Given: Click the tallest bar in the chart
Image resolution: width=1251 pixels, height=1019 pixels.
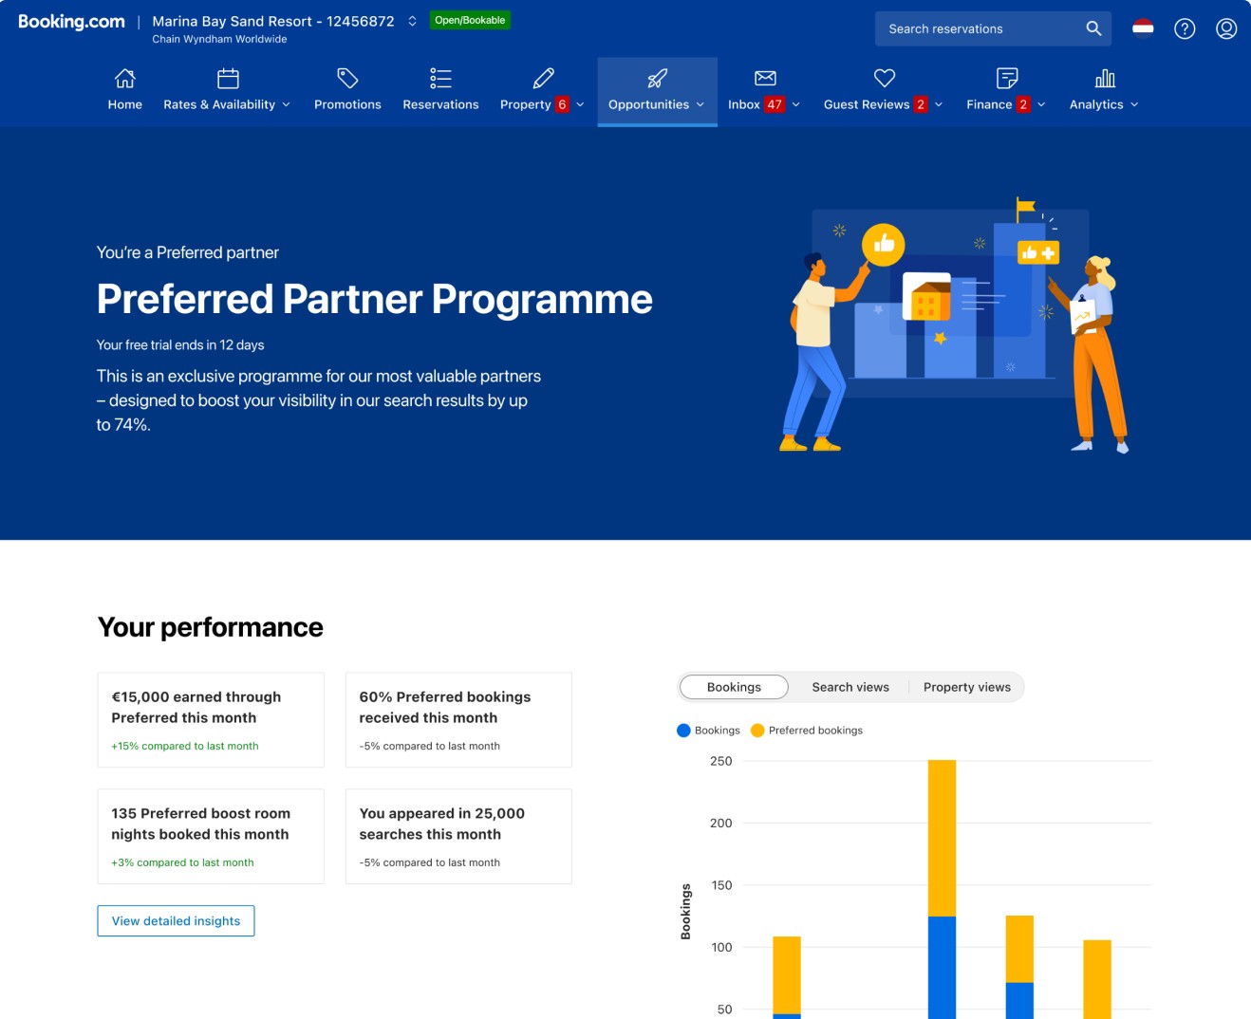Looking at the screenshot, I should pyautogui.click(x=942, y=889).
